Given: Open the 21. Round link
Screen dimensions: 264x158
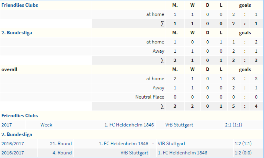Looking at the screenshot, I should (61, 144).
